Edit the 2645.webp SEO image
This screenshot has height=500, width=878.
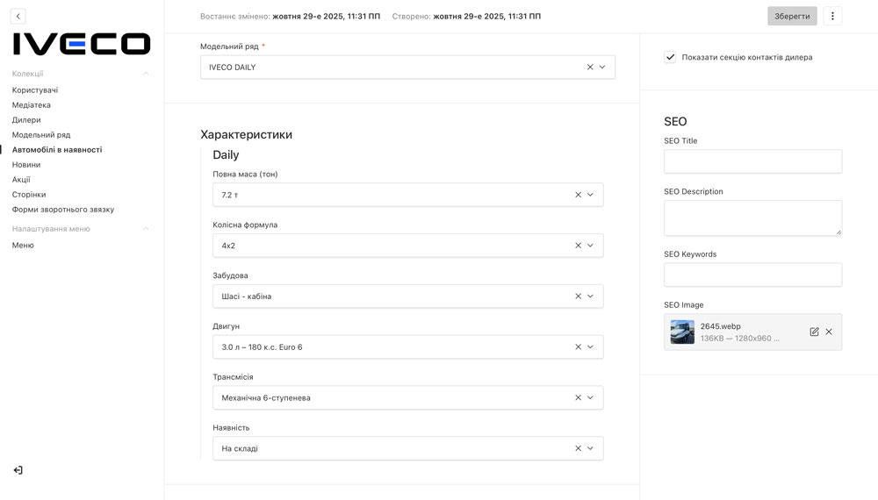pyautogui.click(x=814, y=332)
